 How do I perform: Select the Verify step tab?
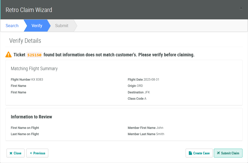pos(37,26)
